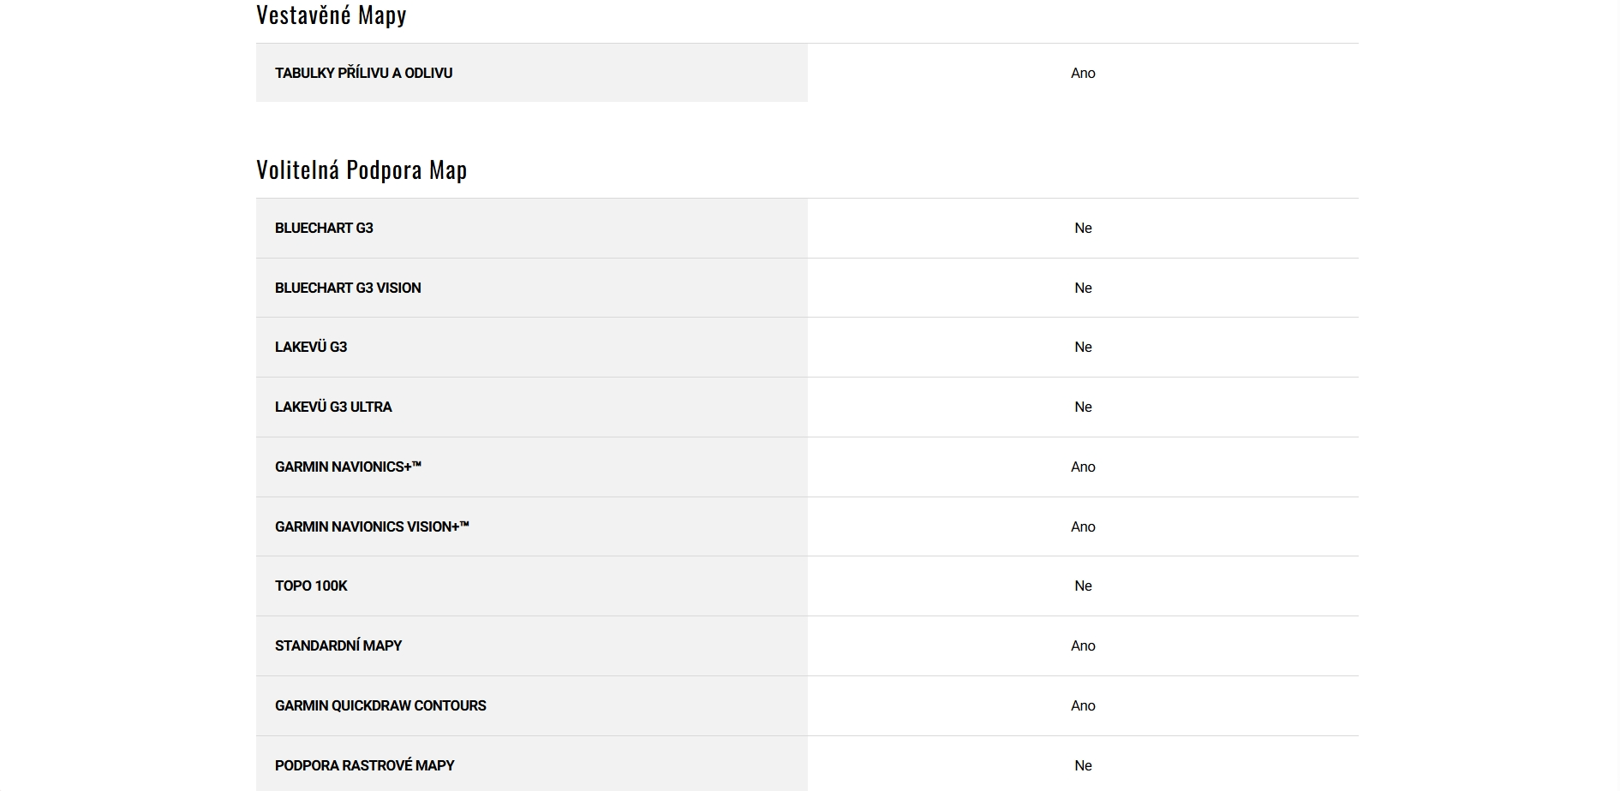Select the Ne value for Podpora rastrové mapy

(1083, 765)
